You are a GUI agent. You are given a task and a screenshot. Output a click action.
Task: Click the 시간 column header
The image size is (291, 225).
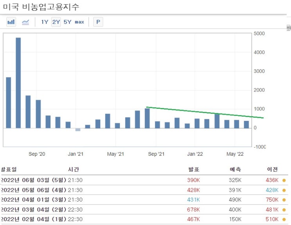[x=74, y=169]
